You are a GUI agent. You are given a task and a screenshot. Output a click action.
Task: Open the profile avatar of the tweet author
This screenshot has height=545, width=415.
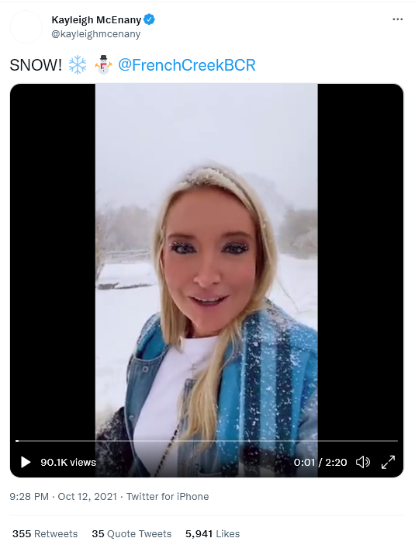click(x=26, y=26)
